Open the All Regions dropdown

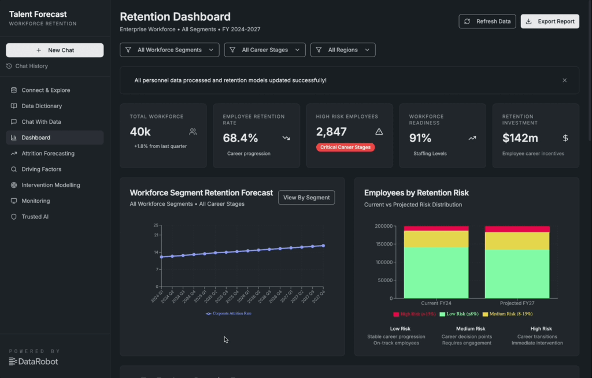pyautogui.click(x=343, y=50)
